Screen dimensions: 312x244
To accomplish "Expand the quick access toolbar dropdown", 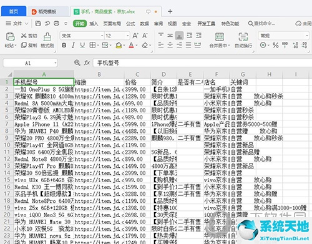I will [66, 24].
